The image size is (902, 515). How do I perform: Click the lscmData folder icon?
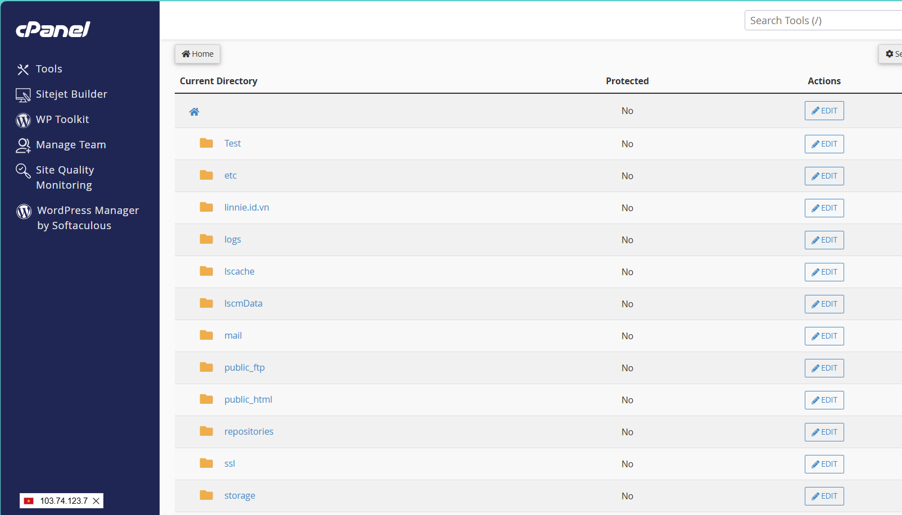(206, 303)
